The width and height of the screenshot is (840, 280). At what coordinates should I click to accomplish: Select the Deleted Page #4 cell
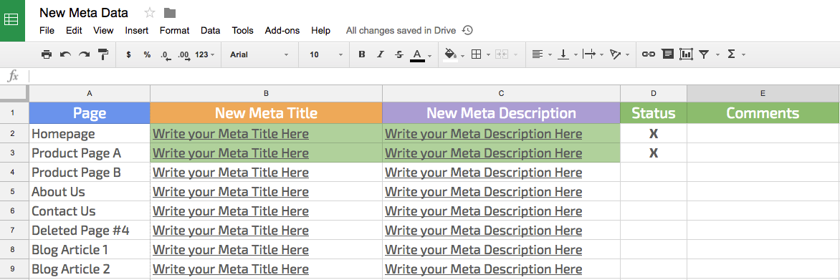[90, 230]
